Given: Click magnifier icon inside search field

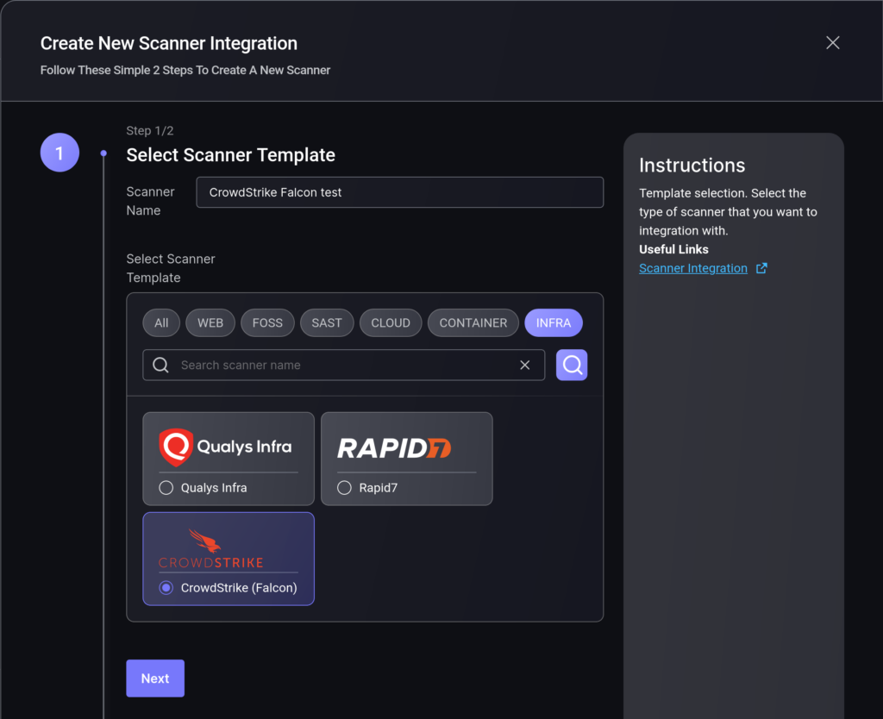Looking at the screenshot, I should pos(160,365).
